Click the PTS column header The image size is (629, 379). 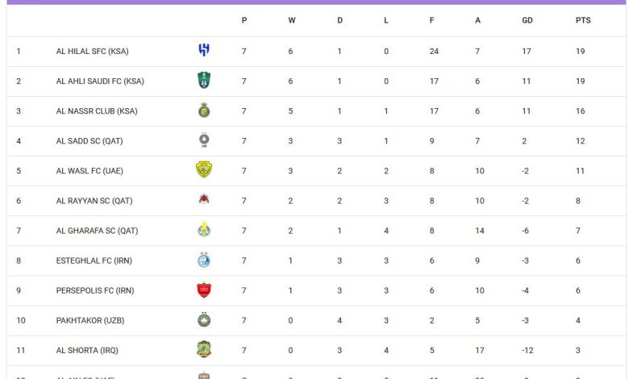pos(583,21)
